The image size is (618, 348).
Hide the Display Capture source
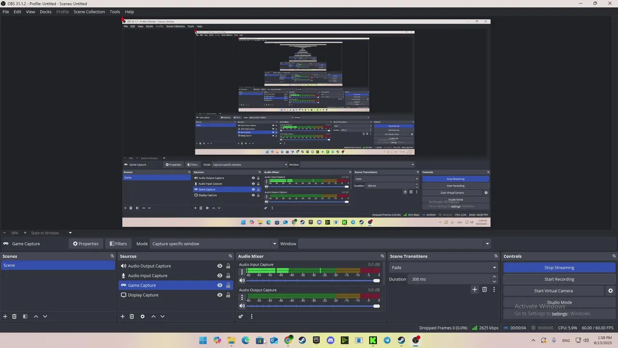220,295
